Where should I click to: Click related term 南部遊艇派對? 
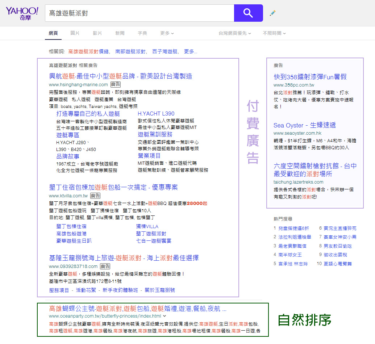tap(130, 51)
